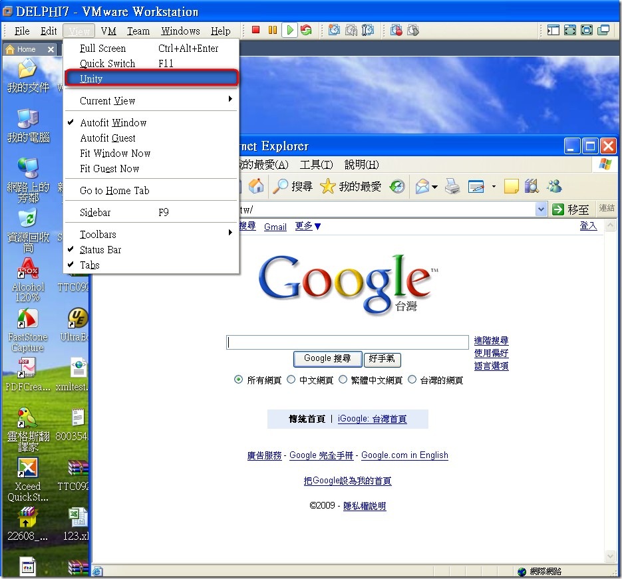Open Google.com in English link
622x579 pixels.
(404, 455)
